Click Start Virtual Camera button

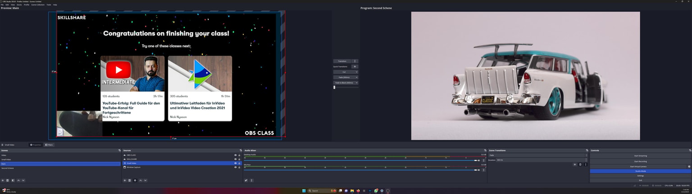pyautogui.click(x=638, y=167)
